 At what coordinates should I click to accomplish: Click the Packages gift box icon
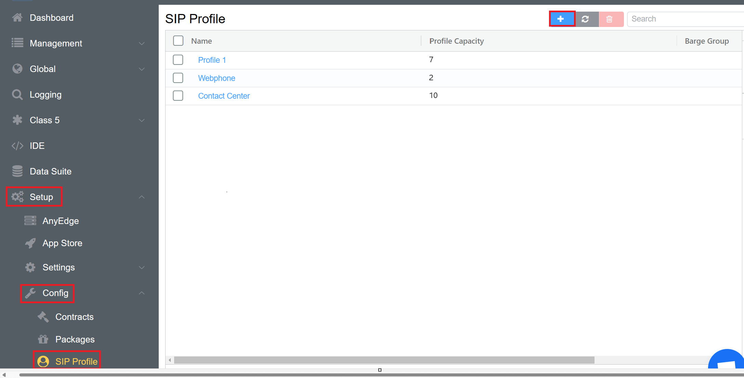click(43, 339)
